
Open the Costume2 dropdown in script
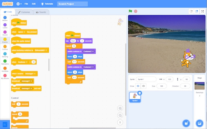click(88, 51)
